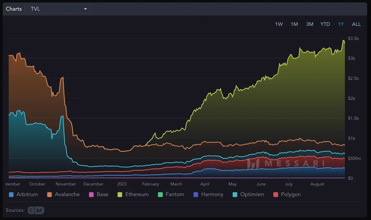
Task: Click the $2.5b axis label
Action: (353, 78)
